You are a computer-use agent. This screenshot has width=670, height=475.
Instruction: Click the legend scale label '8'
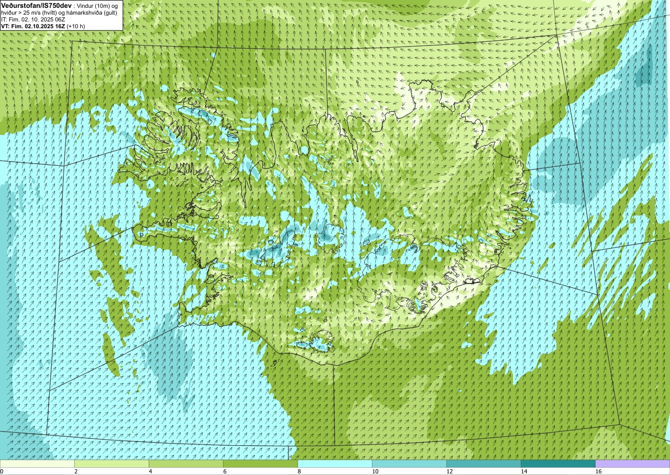tap(299, 471)
